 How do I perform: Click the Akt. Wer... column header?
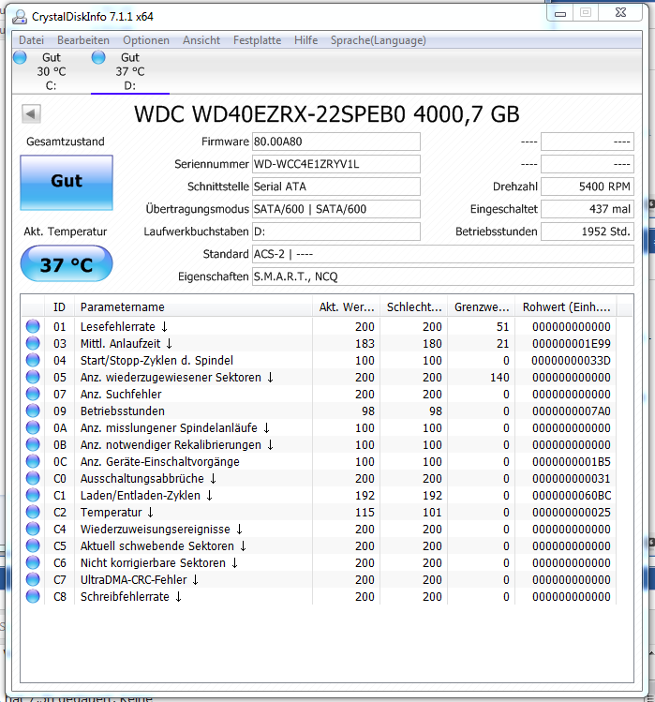coord(346,307)
